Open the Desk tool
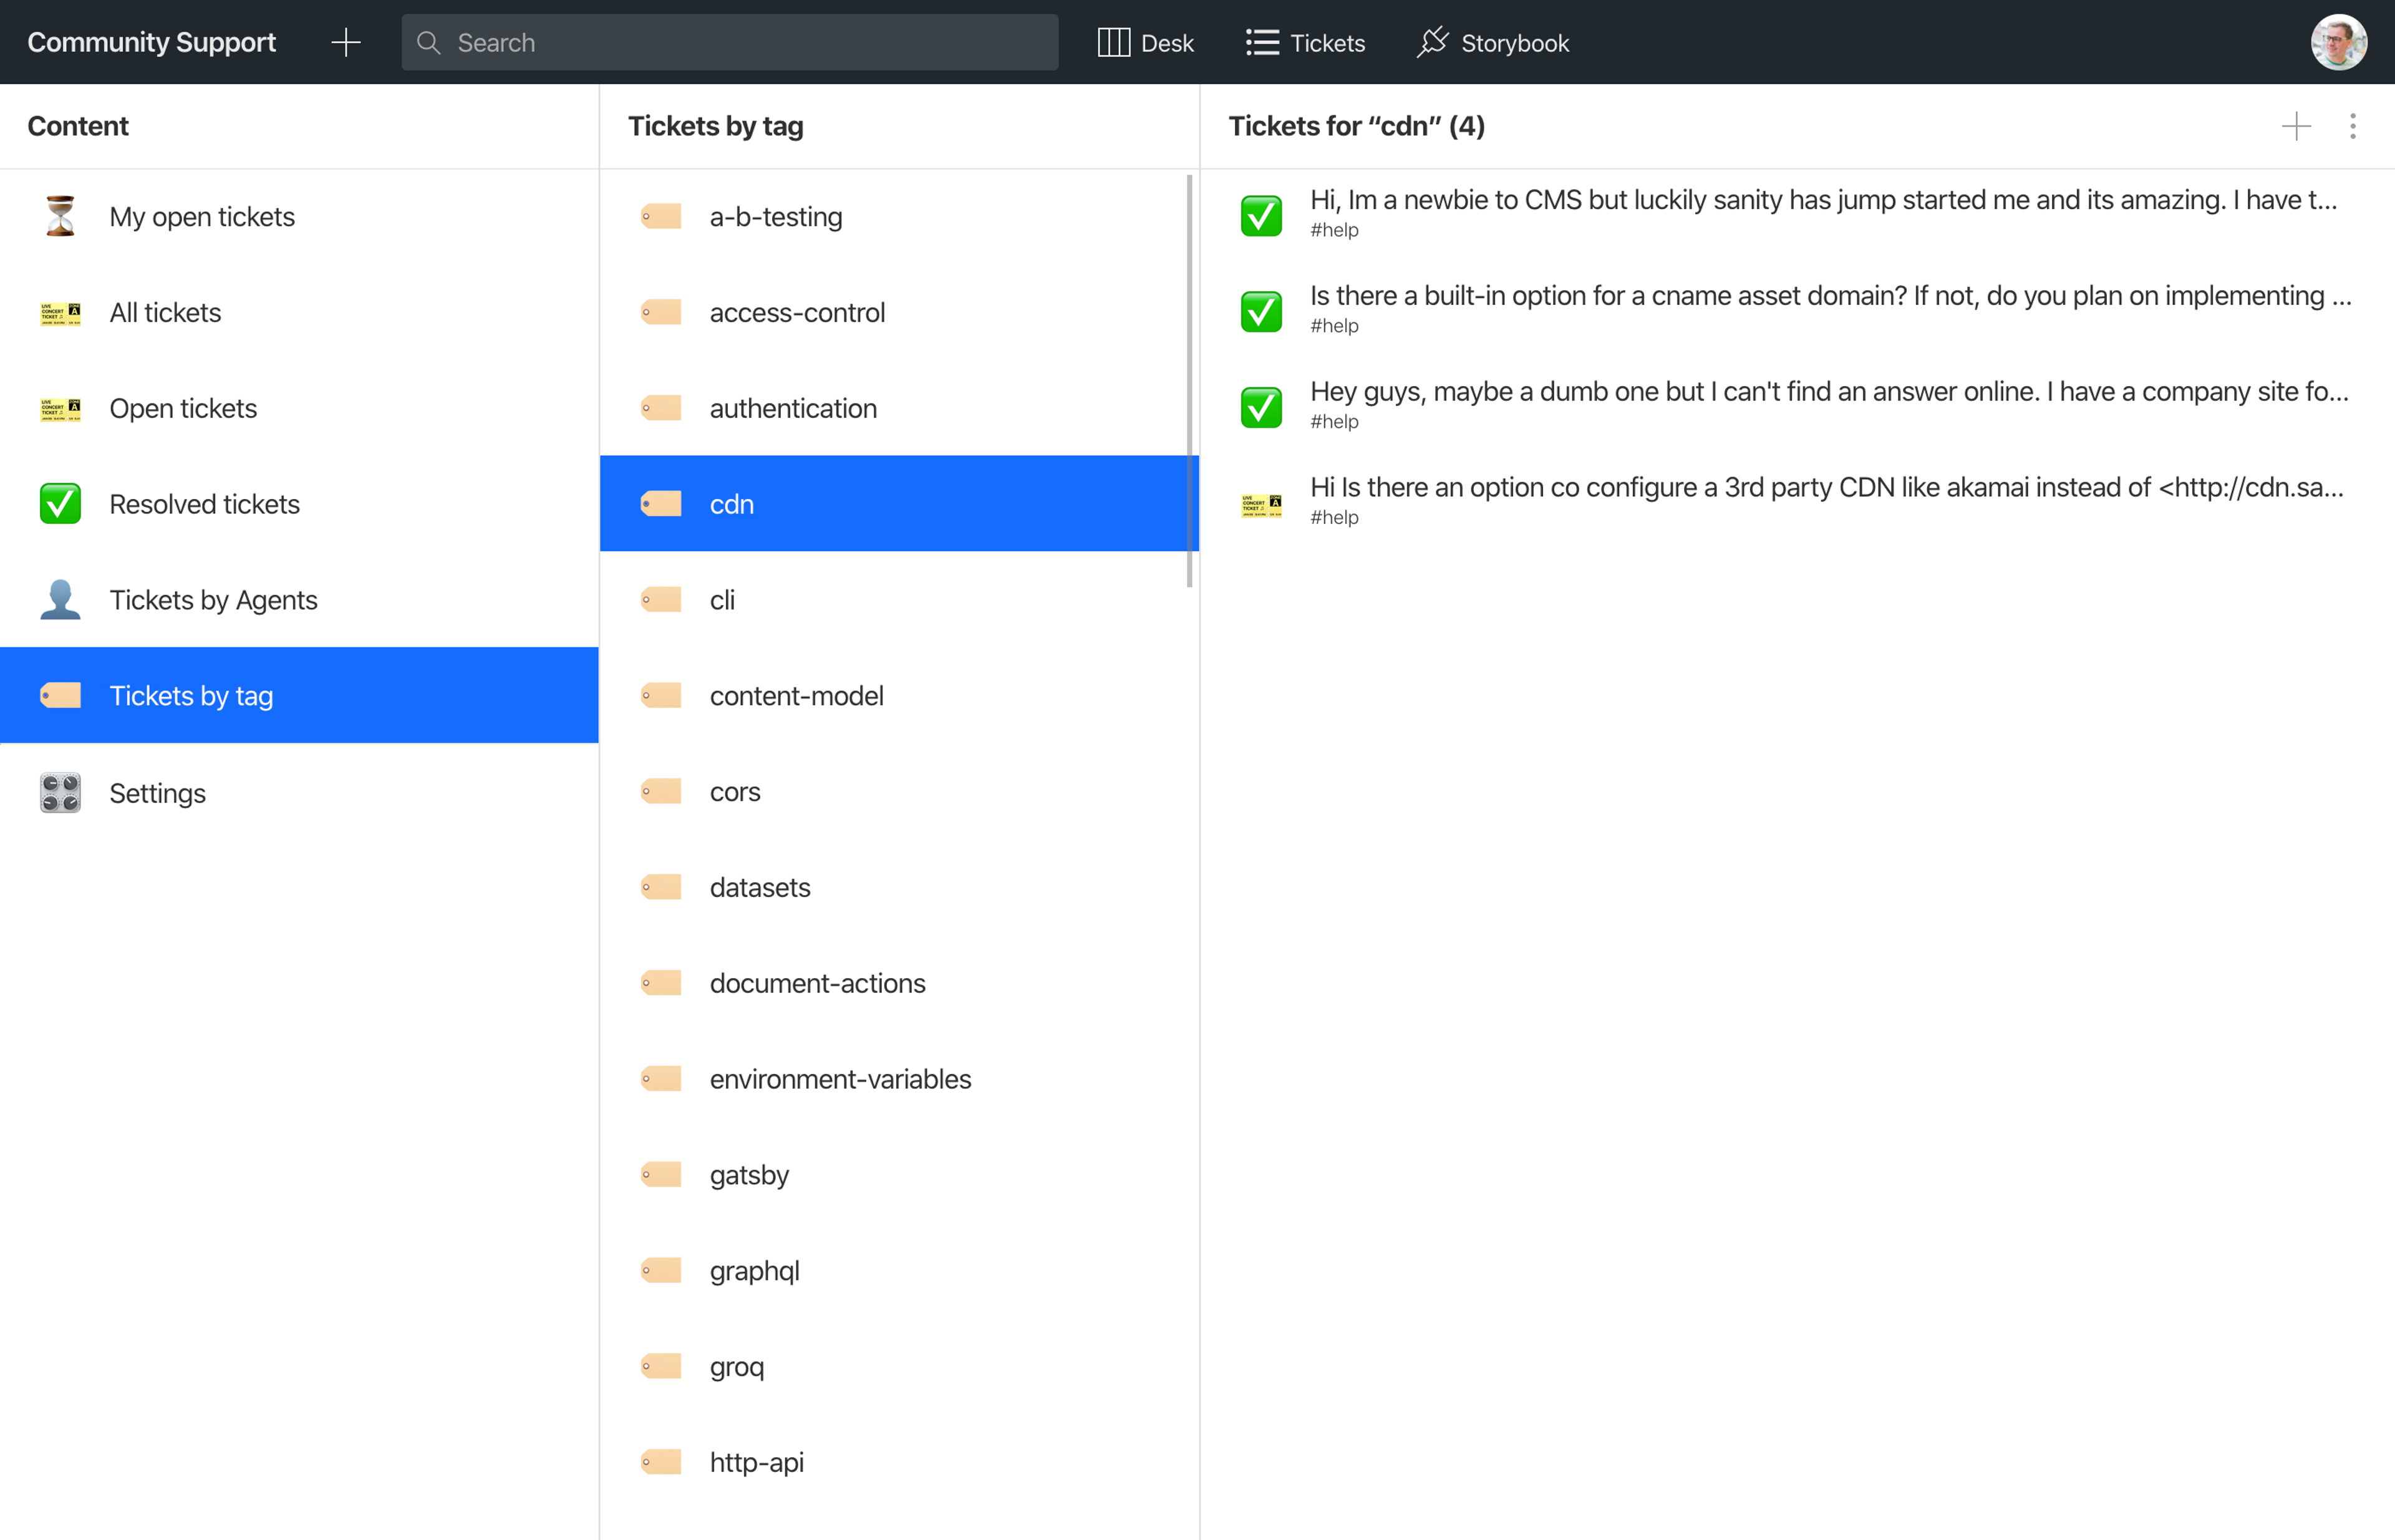 pyautogui.click(x=1145, y=42)
